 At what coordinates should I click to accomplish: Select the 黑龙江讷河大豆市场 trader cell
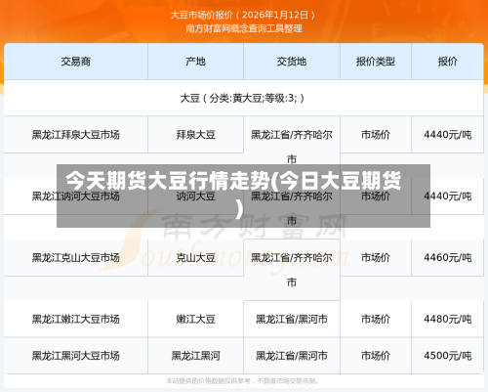click(x=76, y=196)
